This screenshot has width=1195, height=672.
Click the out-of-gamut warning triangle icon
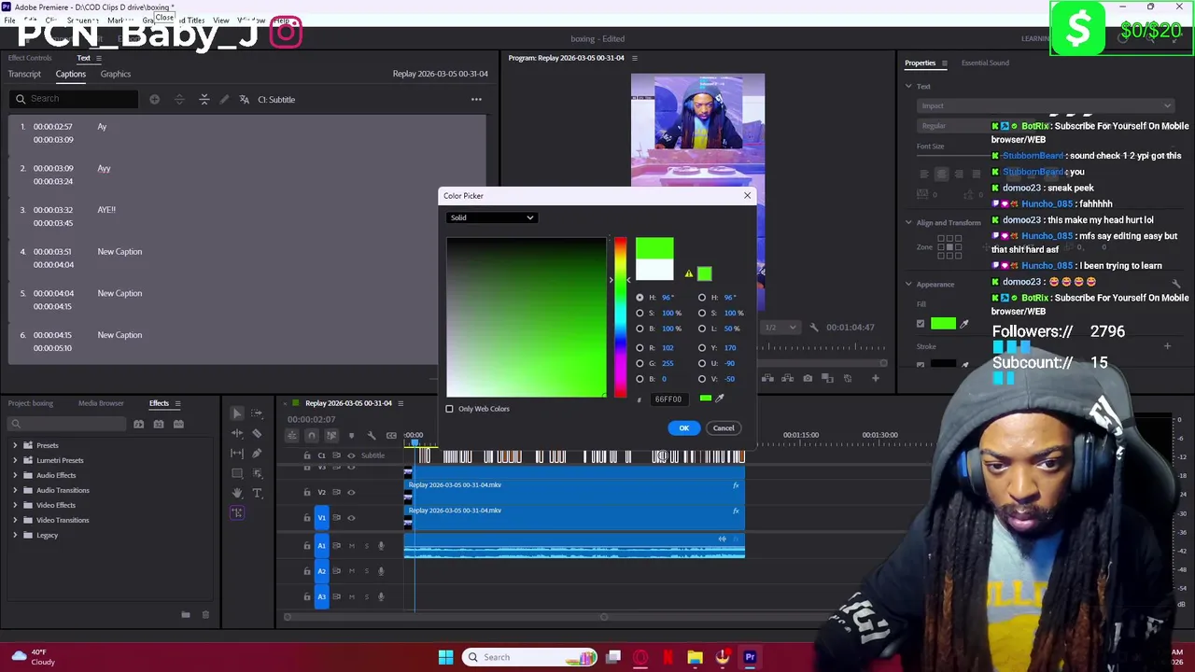point(689,273)
